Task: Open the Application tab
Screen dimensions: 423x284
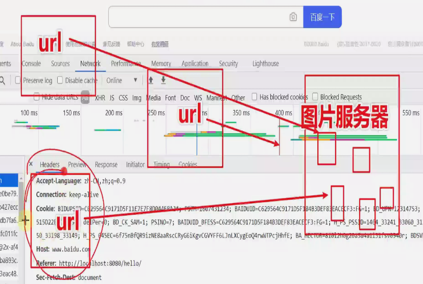Action: [195, 64]
